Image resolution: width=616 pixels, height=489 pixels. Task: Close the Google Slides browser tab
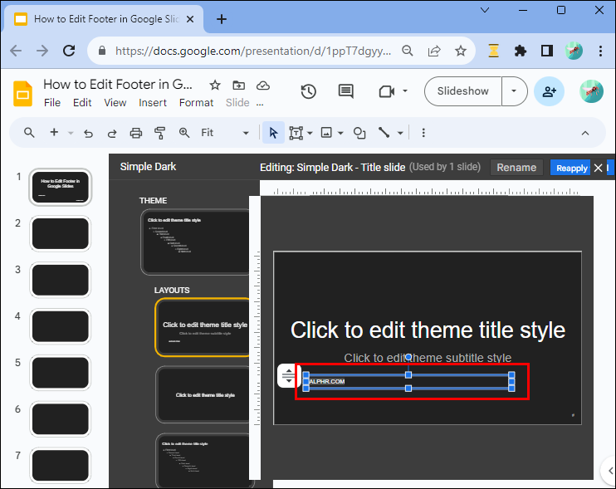tap(190, 19)
